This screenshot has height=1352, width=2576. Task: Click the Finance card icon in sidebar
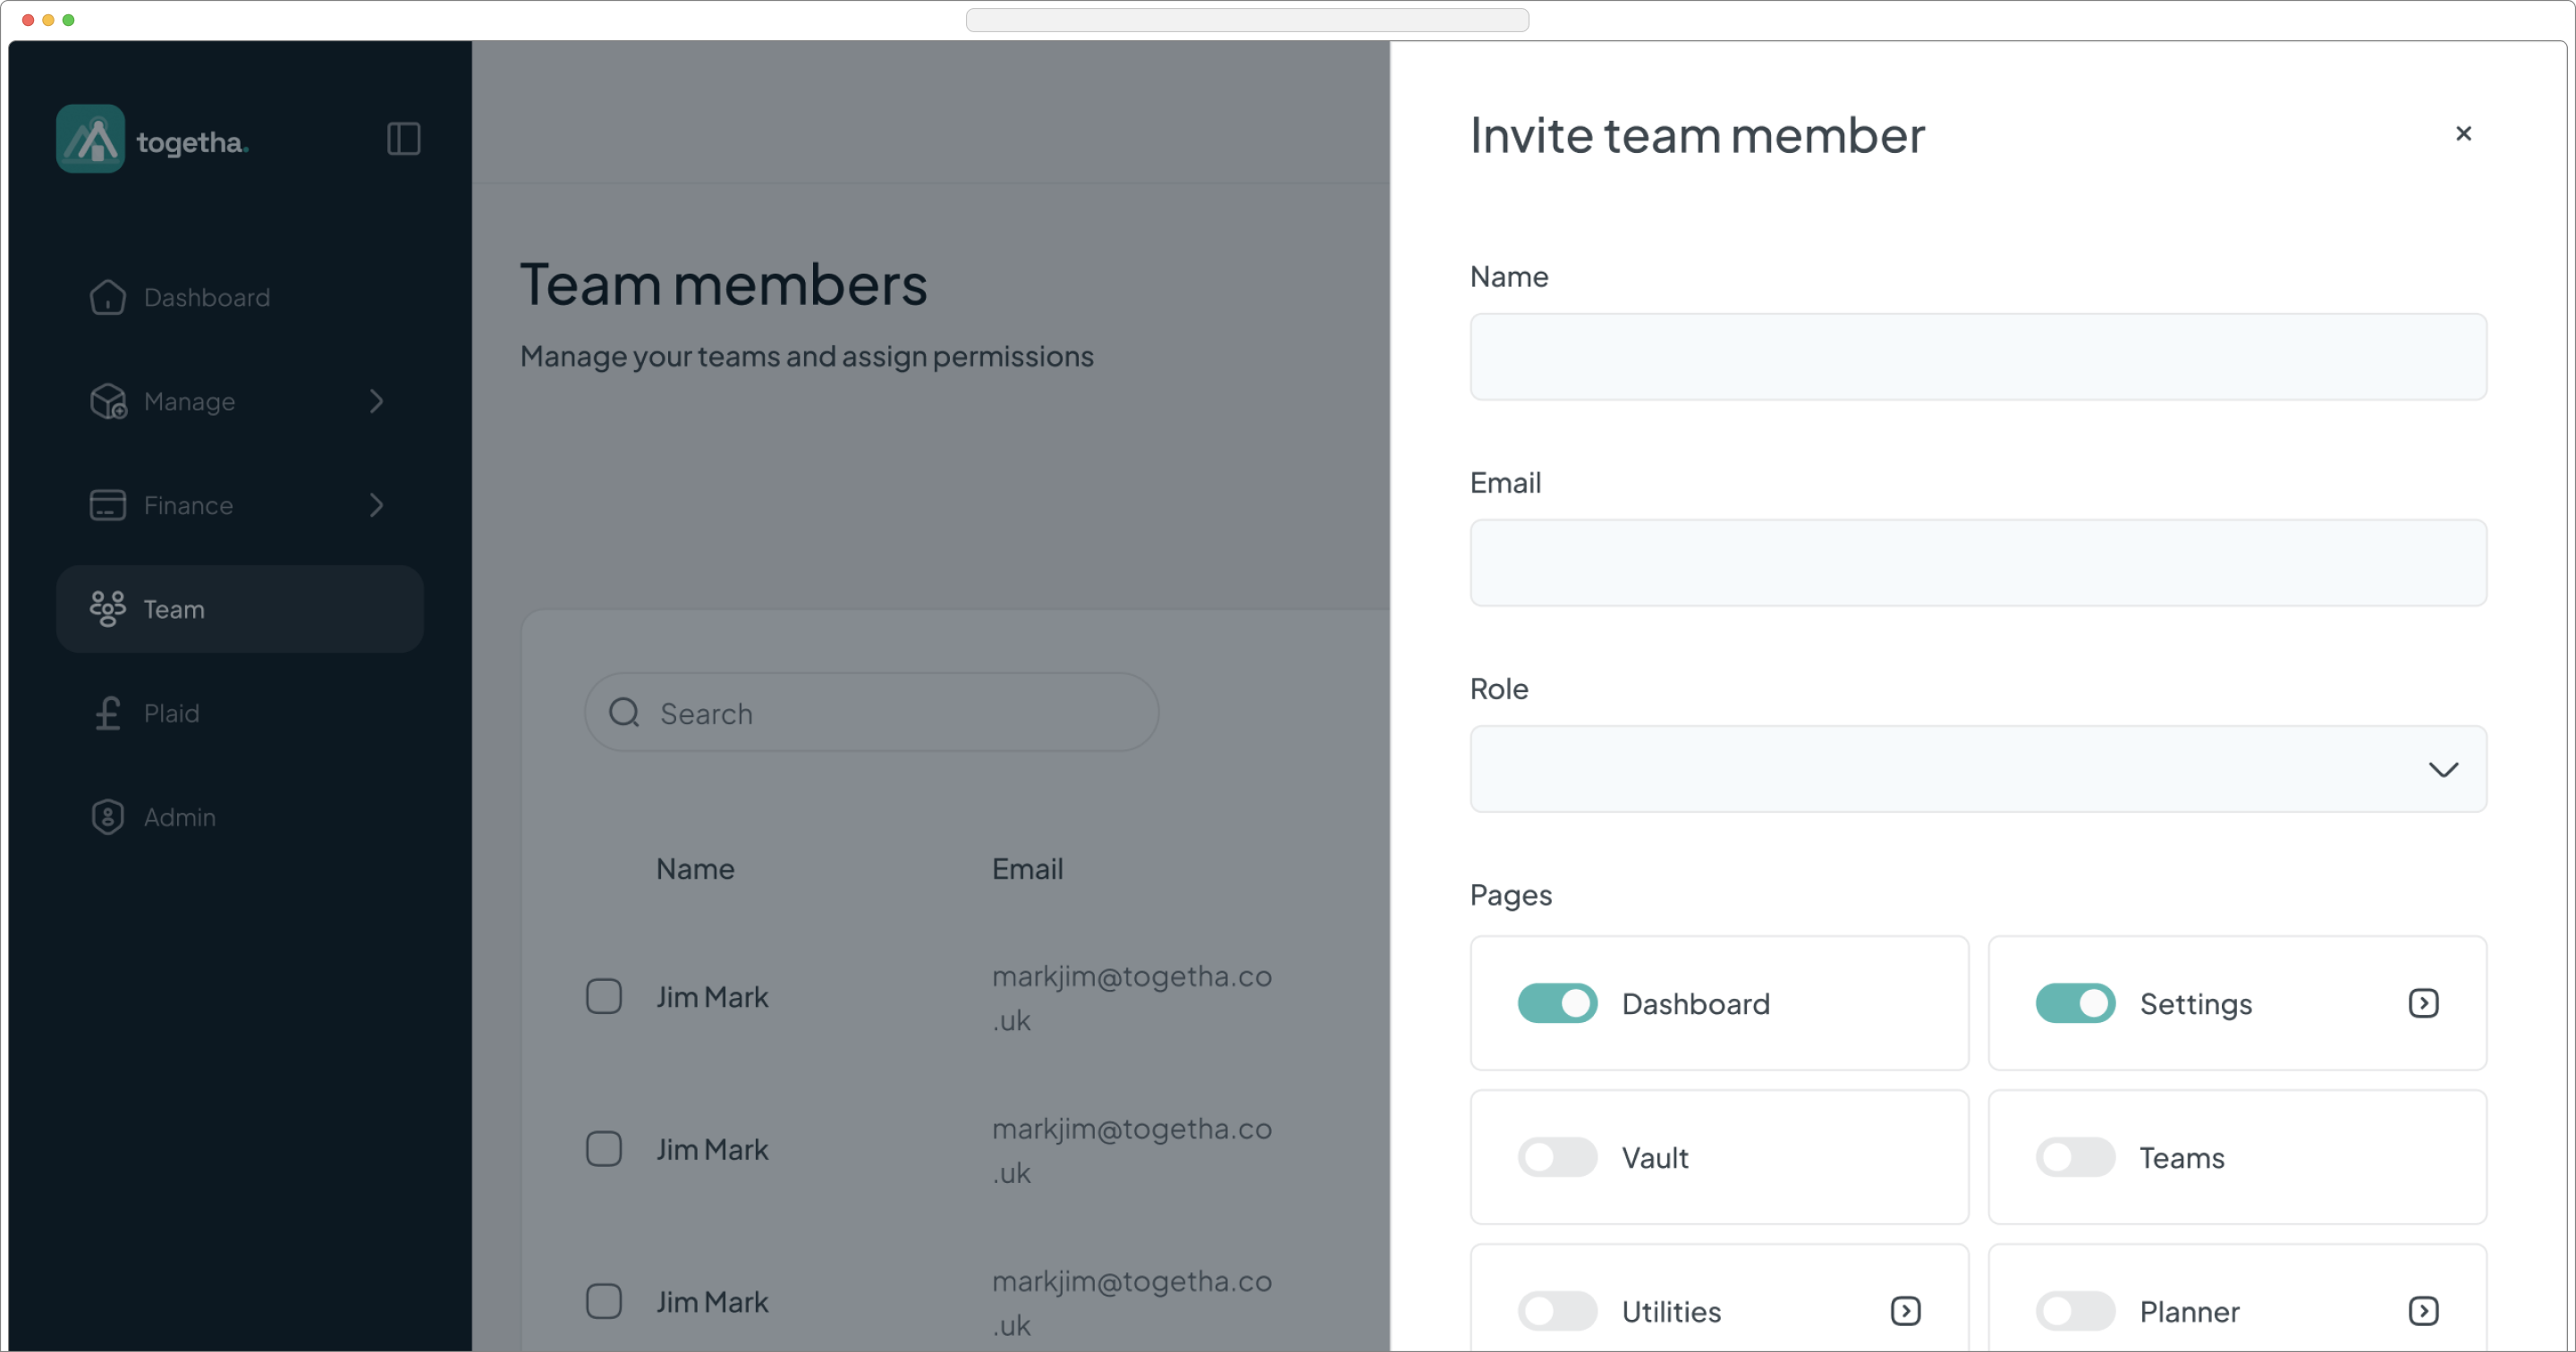tap(108, 505)
